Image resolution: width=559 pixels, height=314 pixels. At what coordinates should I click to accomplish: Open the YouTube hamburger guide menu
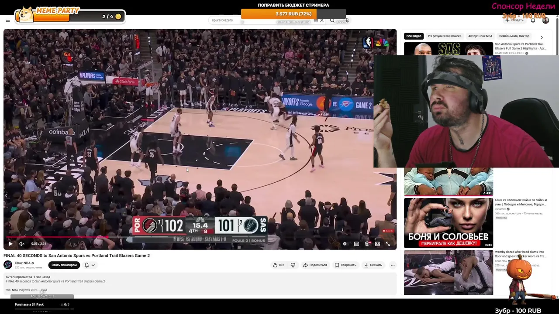click(x=7, y=20)
